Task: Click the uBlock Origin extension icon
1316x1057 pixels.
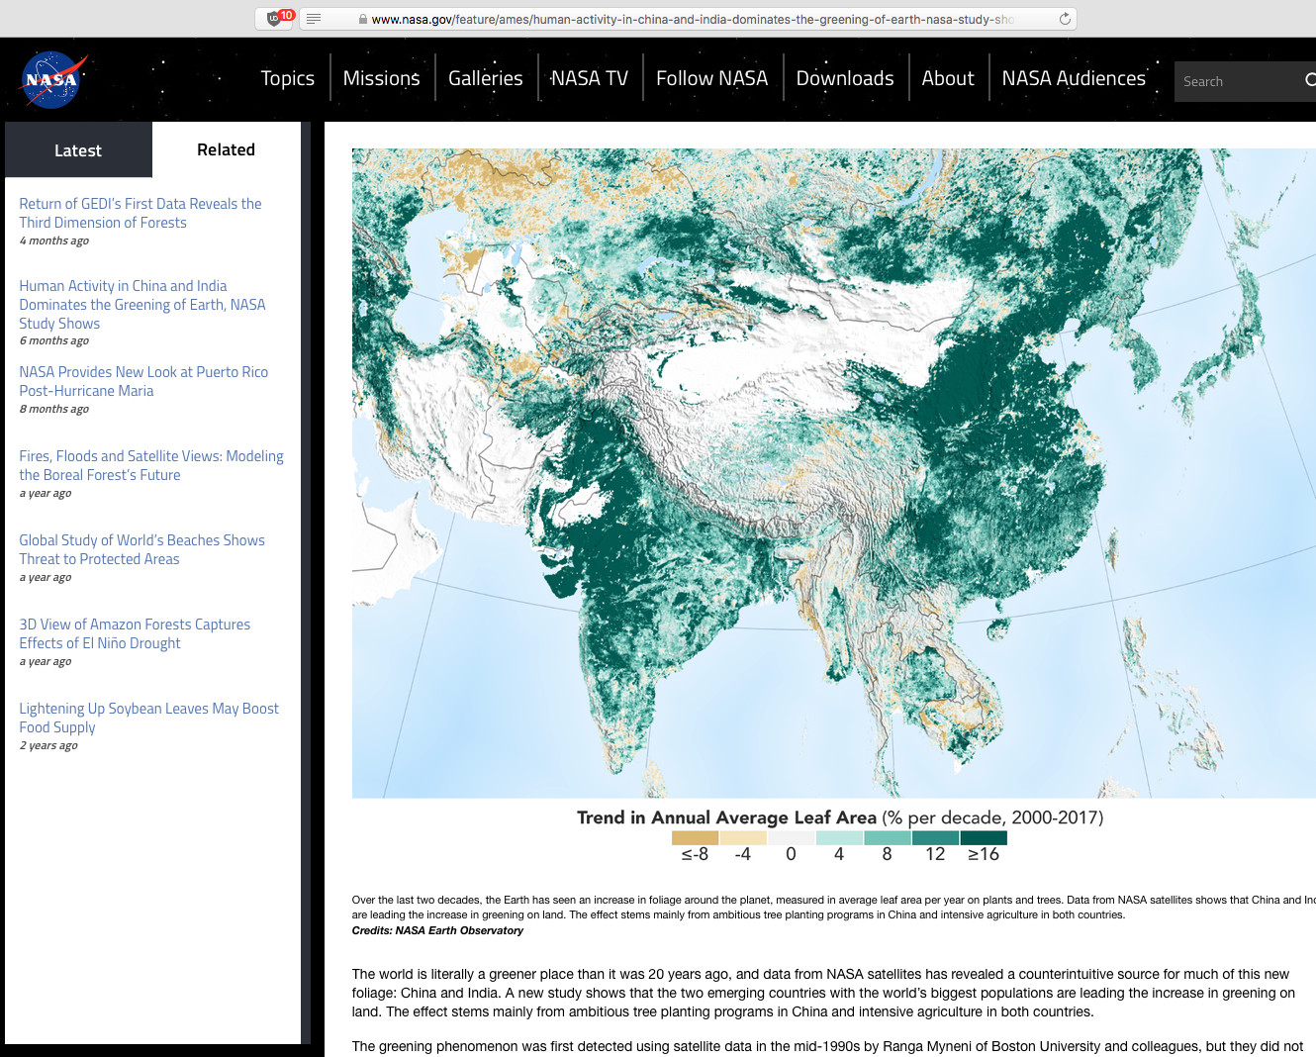Action: tap(274, 19)
